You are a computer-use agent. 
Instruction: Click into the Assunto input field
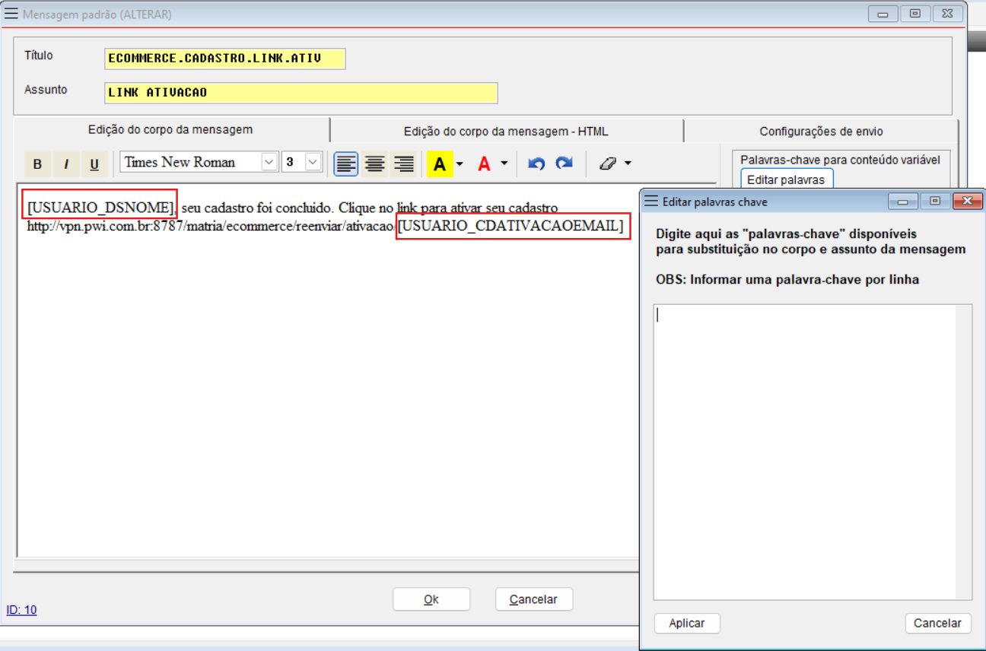click(301, 93)
